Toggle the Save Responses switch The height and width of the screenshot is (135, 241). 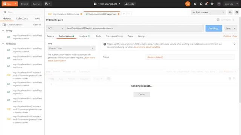click(x=4, y=25)
